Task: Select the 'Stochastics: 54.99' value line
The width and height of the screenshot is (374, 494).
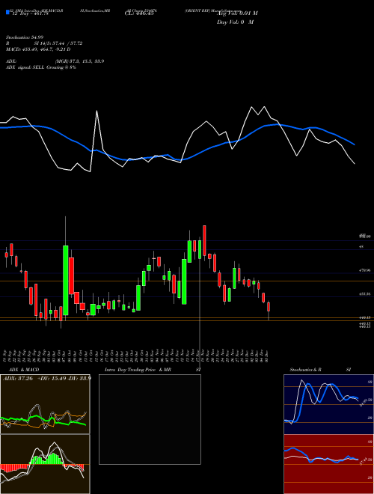Action: [25, 37]
